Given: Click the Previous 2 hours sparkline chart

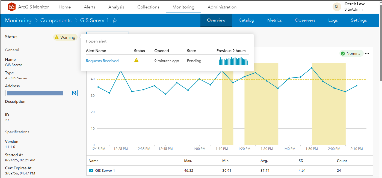Looking at the screenshot, I should click(x=233, y=61).
